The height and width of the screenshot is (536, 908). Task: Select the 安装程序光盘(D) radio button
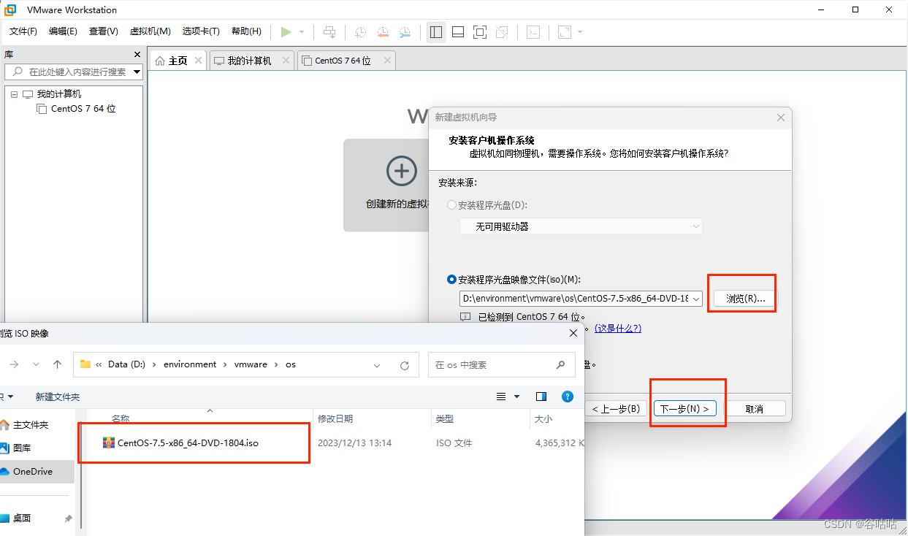click(x=452, y=205)
